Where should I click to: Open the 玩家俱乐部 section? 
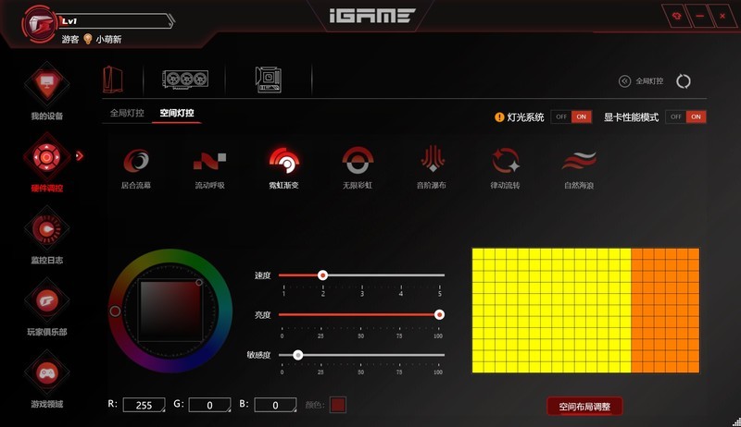47,308
